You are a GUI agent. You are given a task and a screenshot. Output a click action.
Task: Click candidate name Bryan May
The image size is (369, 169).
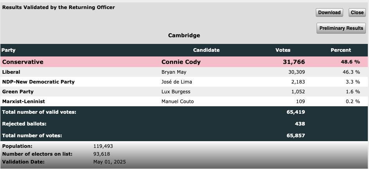coord(174,72)
